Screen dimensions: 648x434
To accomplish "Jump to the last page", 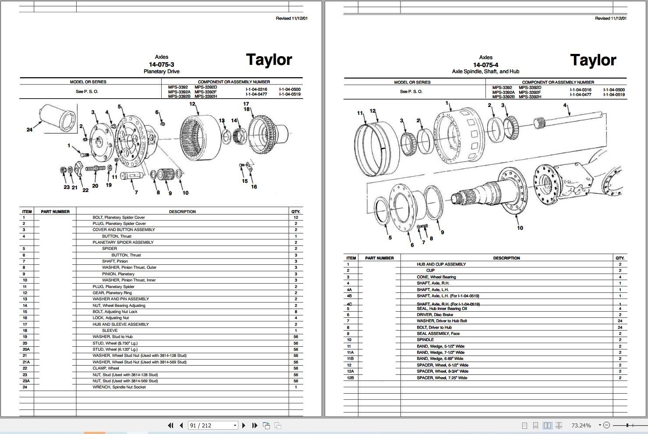I will click(x=255, y=425).
